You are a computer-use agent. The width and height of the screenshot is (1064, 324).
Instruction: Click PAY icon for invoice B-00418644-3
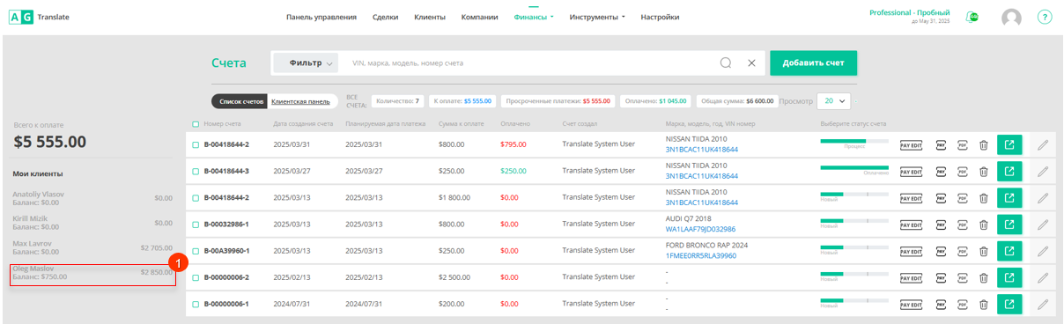[940, 172]
